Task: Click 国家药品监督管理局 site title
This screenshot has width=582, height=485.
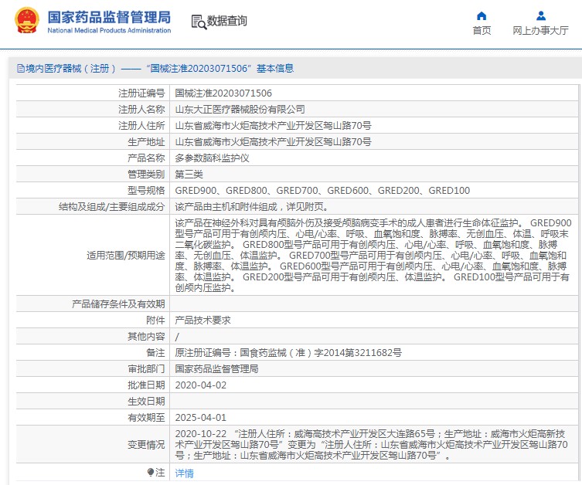Action: 109,17
